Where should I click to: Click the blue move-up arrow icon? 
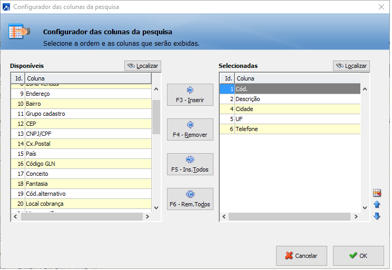[x=377, y=205]
